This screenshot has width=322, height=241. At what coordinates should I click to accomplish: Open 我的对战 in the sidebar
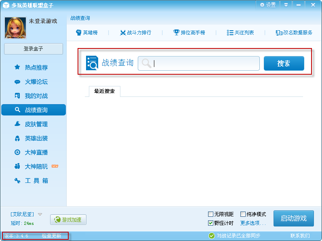pos(34,96)
